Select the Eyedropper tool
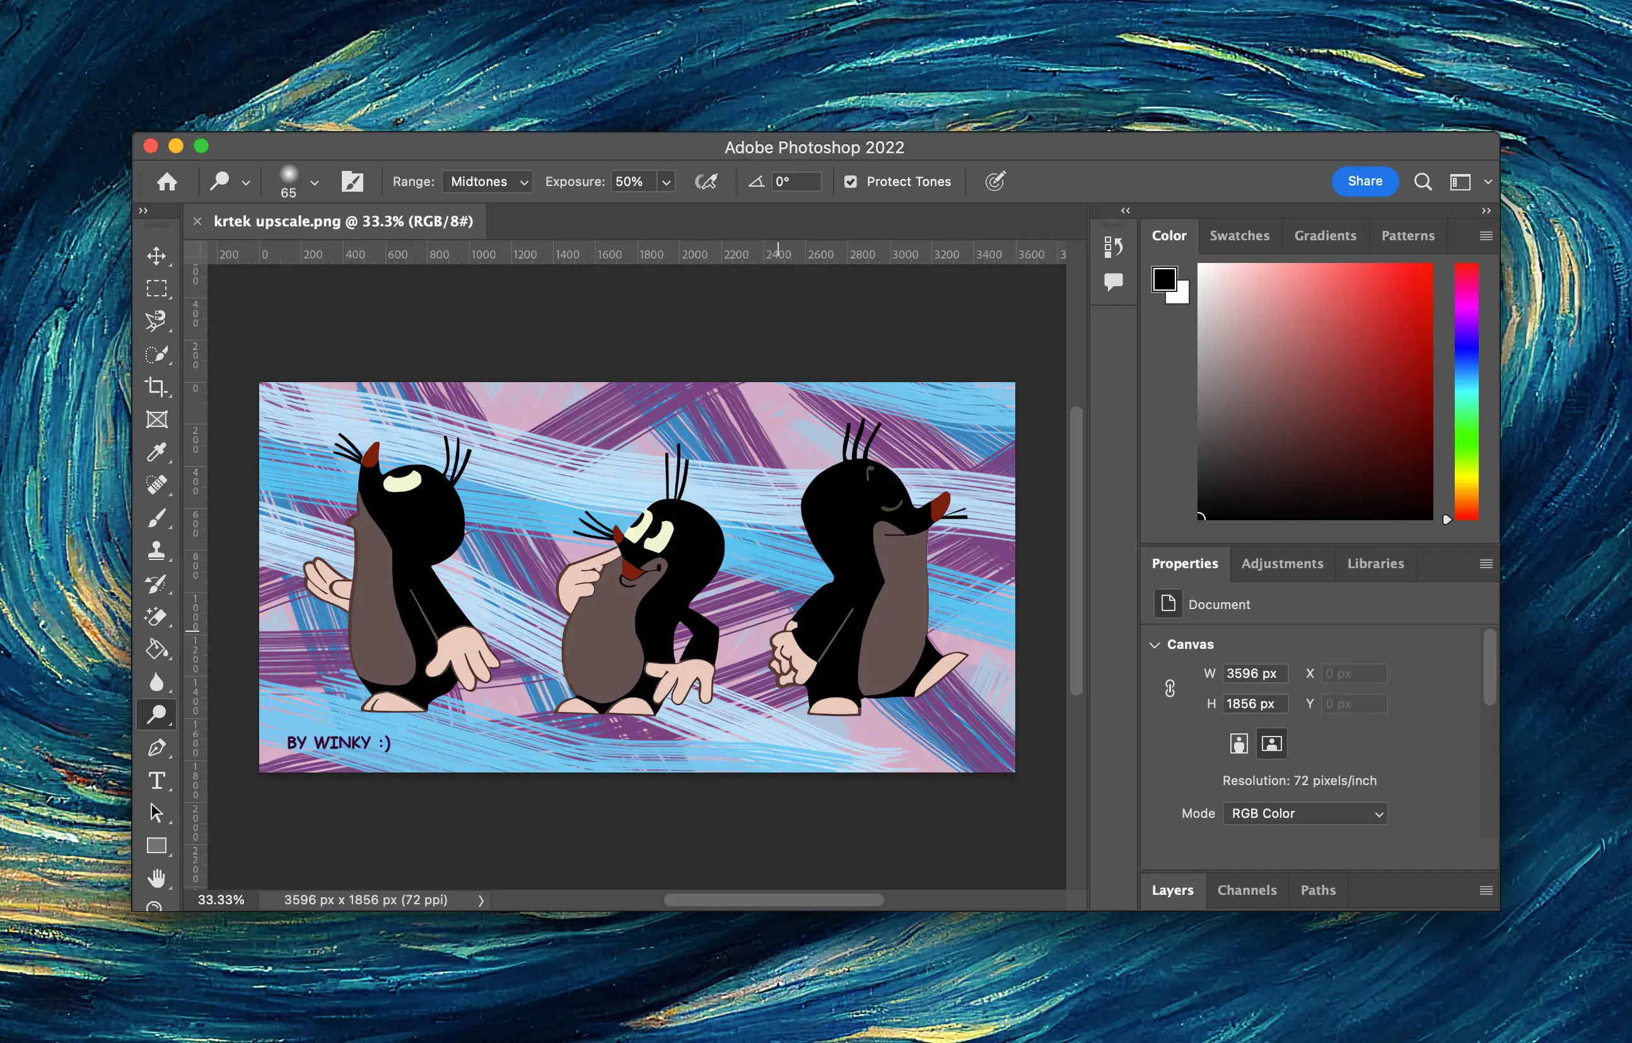1632x1043 pixels. coord(156,452)
